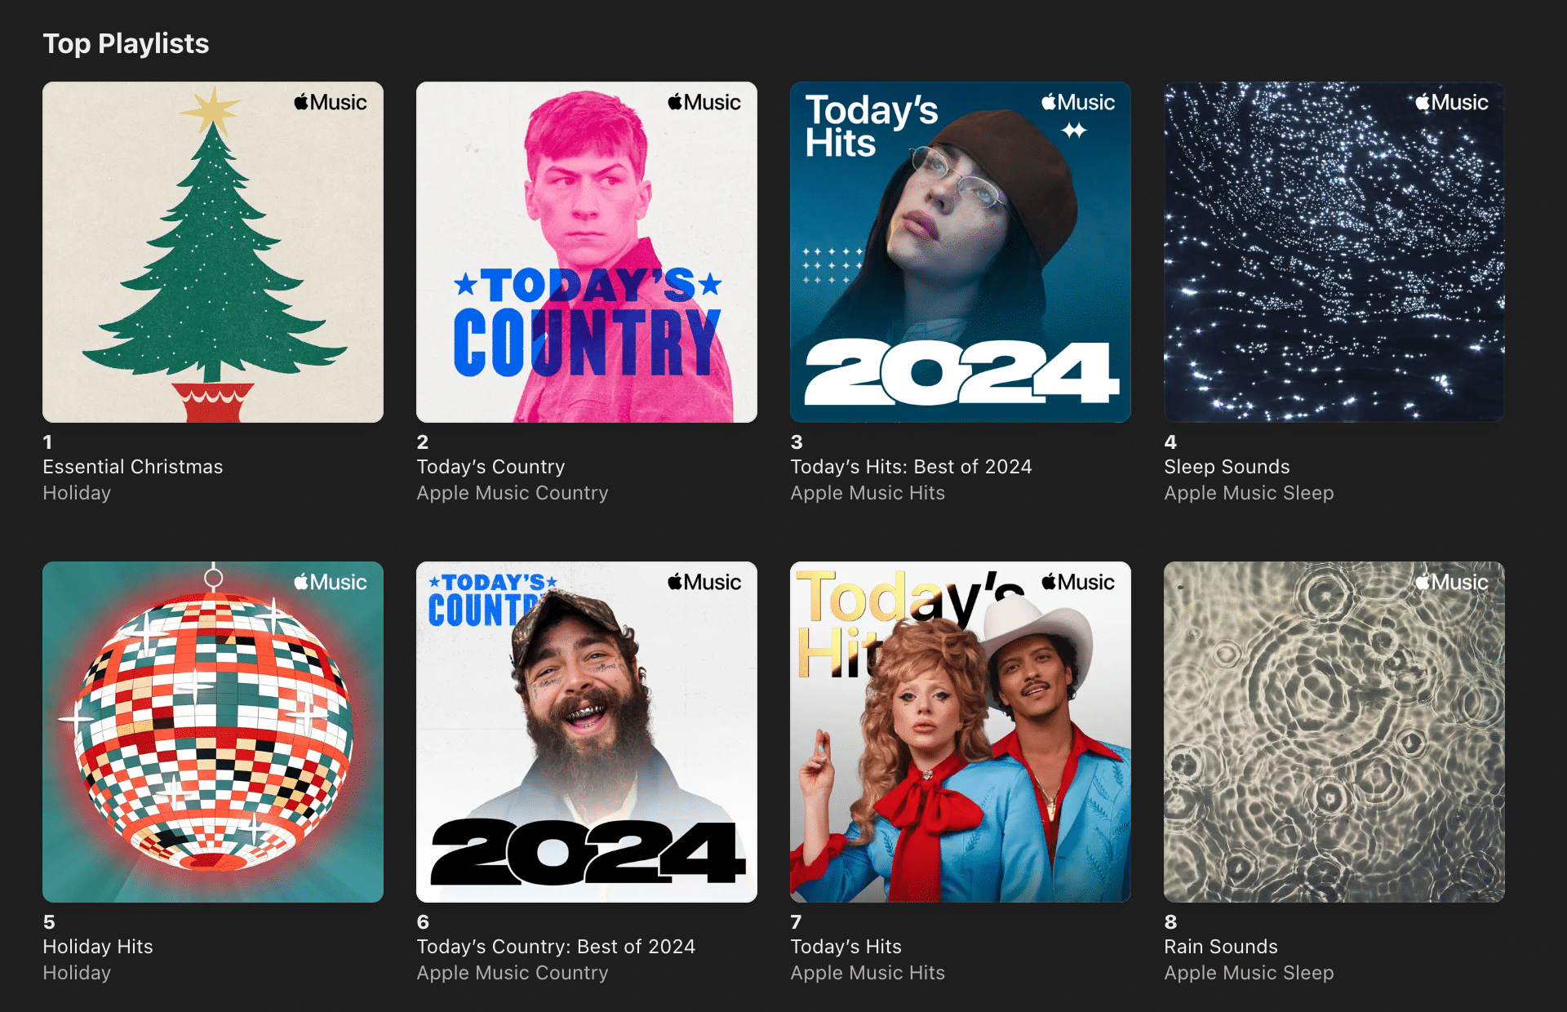Open the Today's Hits cowboy hat cover
The height and width of the screenshot is (1012, 1567).
(961, 732)
